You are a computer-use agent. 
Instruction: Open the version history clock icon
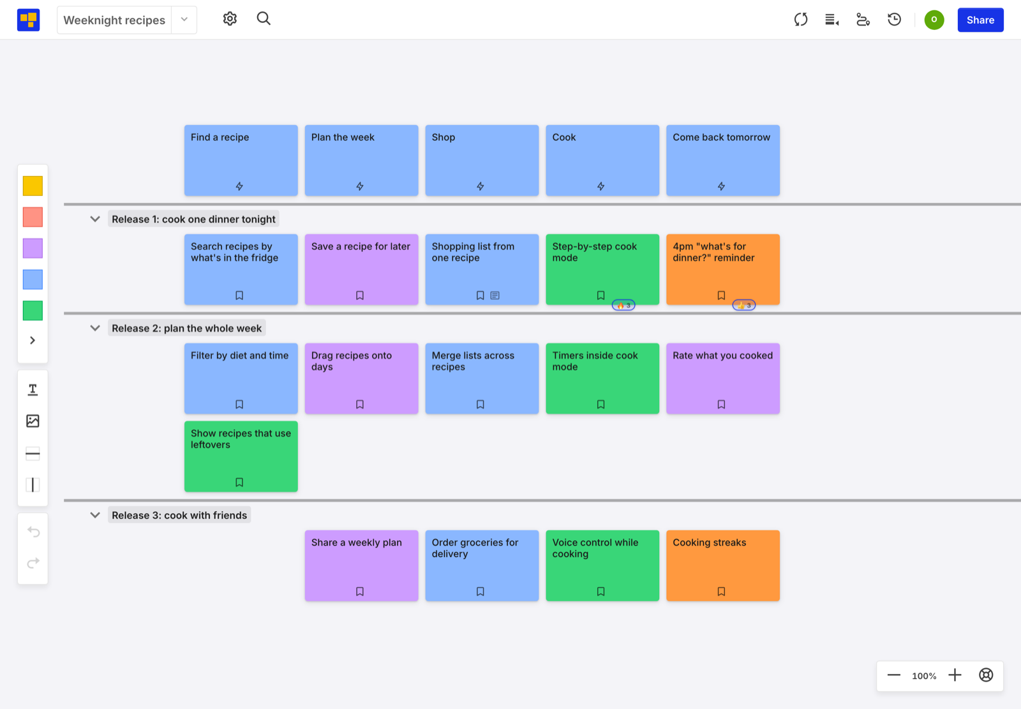tap(895, 20)
